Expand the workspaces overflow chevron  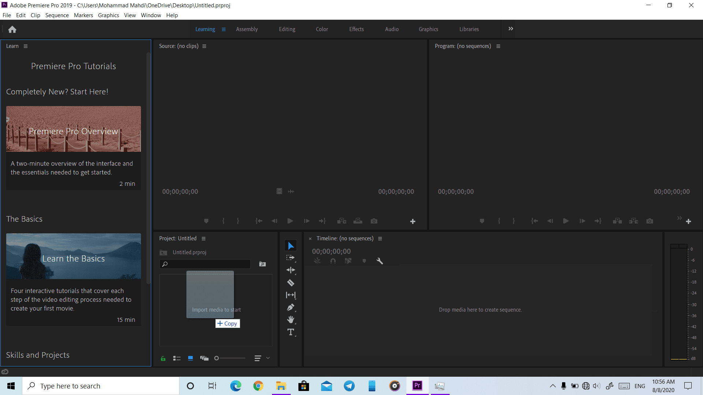tap(511, 29)
